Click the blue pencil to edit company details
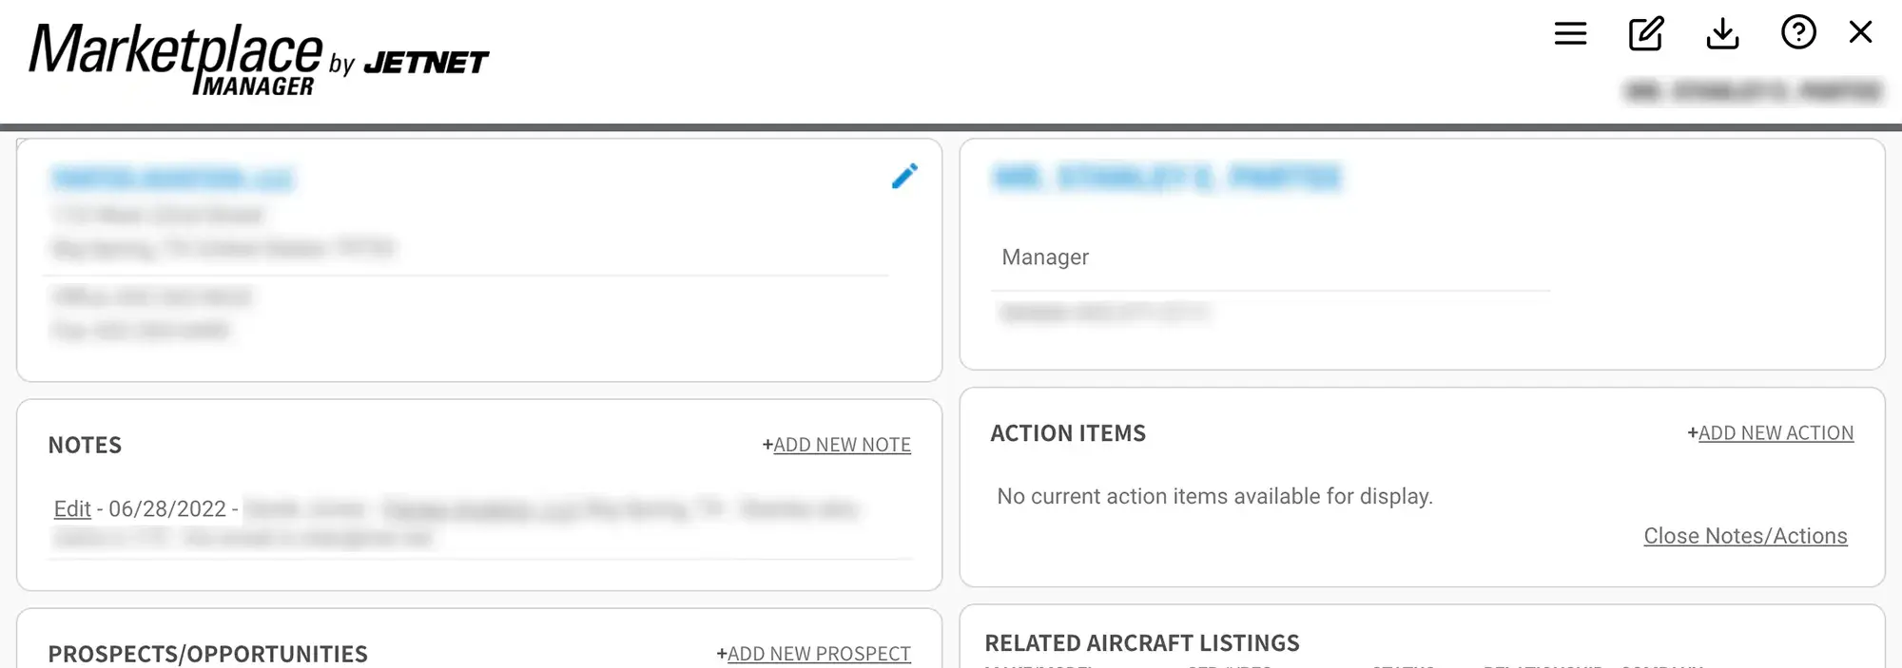1902x668 pixels. [904, 176]
